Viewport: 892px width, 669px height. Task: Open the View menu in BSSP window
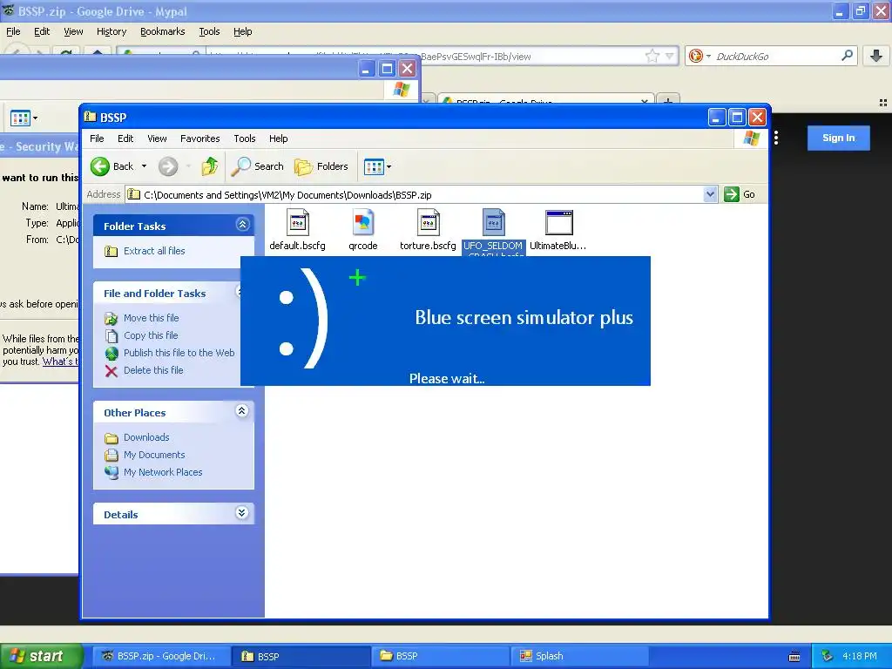[157, 139]
